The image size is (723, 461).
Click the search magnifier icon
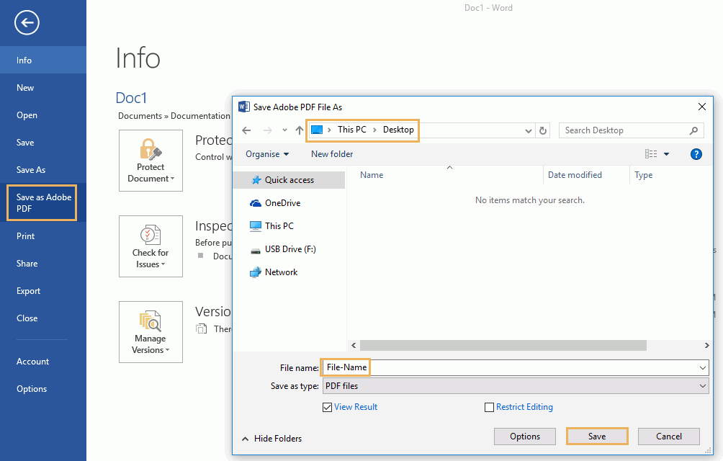[x=693, y=130]
